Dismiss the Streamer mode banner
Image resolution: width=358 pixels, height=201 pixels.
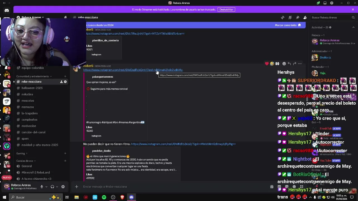click(x=353, y=9)
